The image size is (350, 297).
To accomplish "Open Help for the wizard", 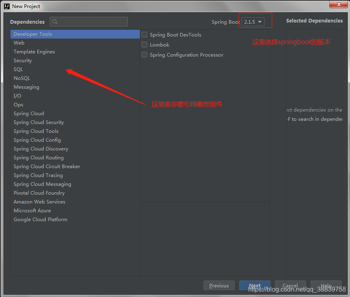I will (x=326, y=285).
